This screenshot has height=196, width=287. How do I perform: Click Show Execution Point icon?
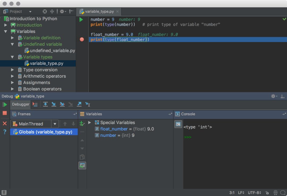[x=35, y=104]
